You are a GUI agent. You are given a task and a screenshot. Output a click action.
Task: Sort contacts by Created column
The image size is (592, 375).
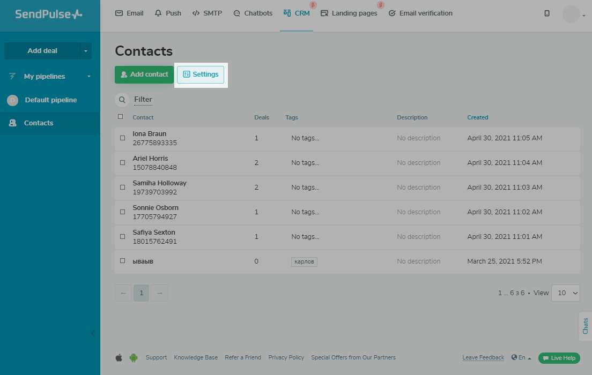click(x=477, y=117)
